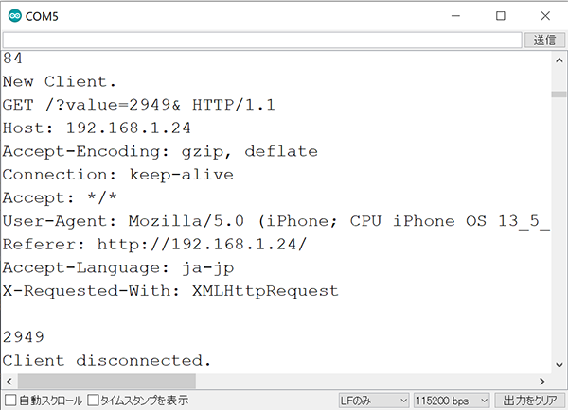
Task: Click the empty horizontal scrollbar track
Action: pos(364,381)
